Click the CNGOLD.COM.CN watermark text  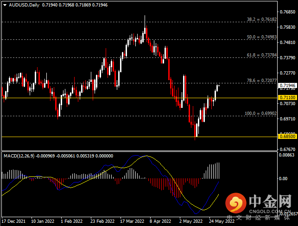click(270, 212)
